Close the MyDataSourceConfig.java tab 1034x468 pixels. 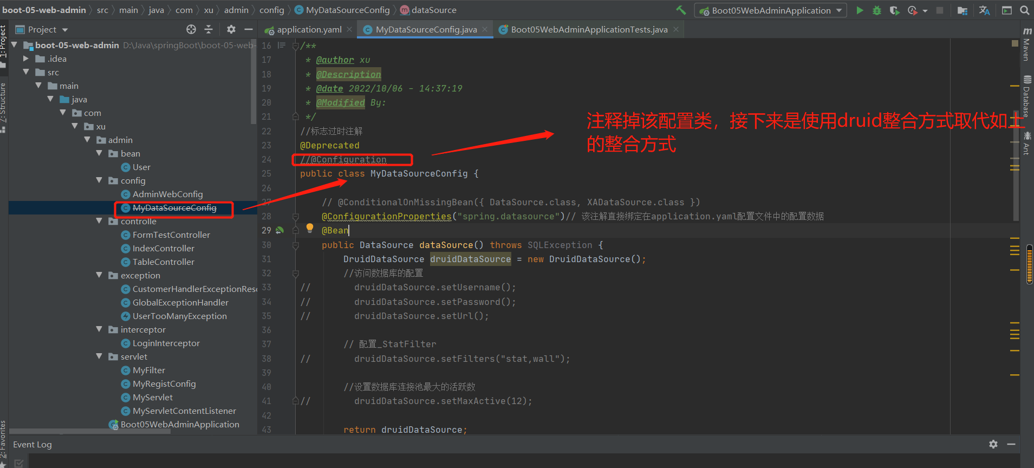pos(485,29)
